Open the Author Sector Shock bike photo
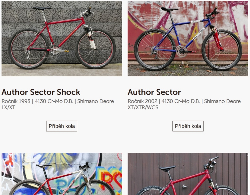 [x=62, y=38]
